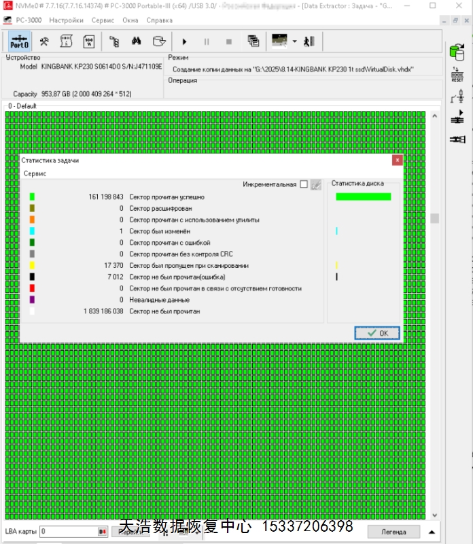This screenshot has height=544, width=473.
Task: Click the exit running-man icon
Action: (311, 41)
